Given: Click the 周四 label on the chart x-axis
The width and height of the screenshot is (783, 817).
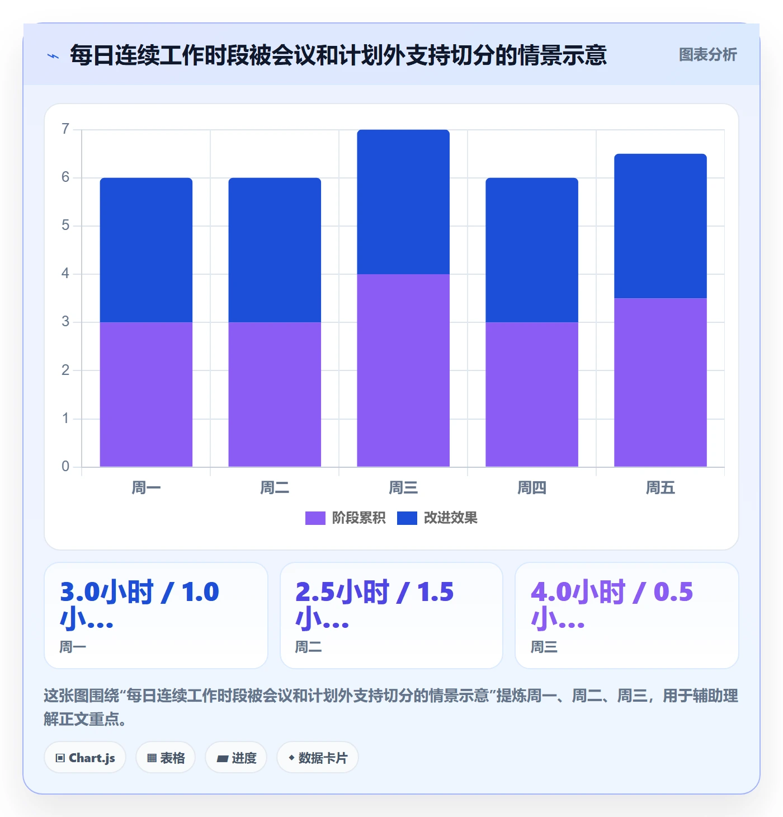Looking at the screenshot, I should 532,488.
